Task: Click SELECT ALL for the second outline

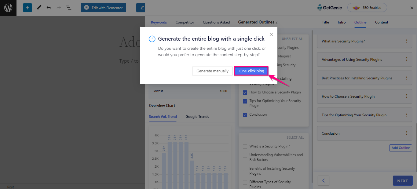Action: 295,137
